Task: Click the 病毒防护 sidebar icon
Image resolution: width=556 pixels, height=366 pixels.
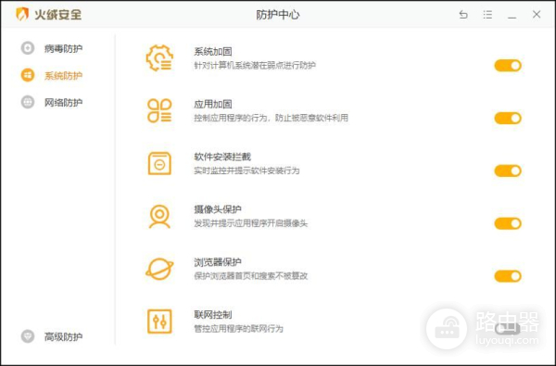Action: (x=28, y=48)
